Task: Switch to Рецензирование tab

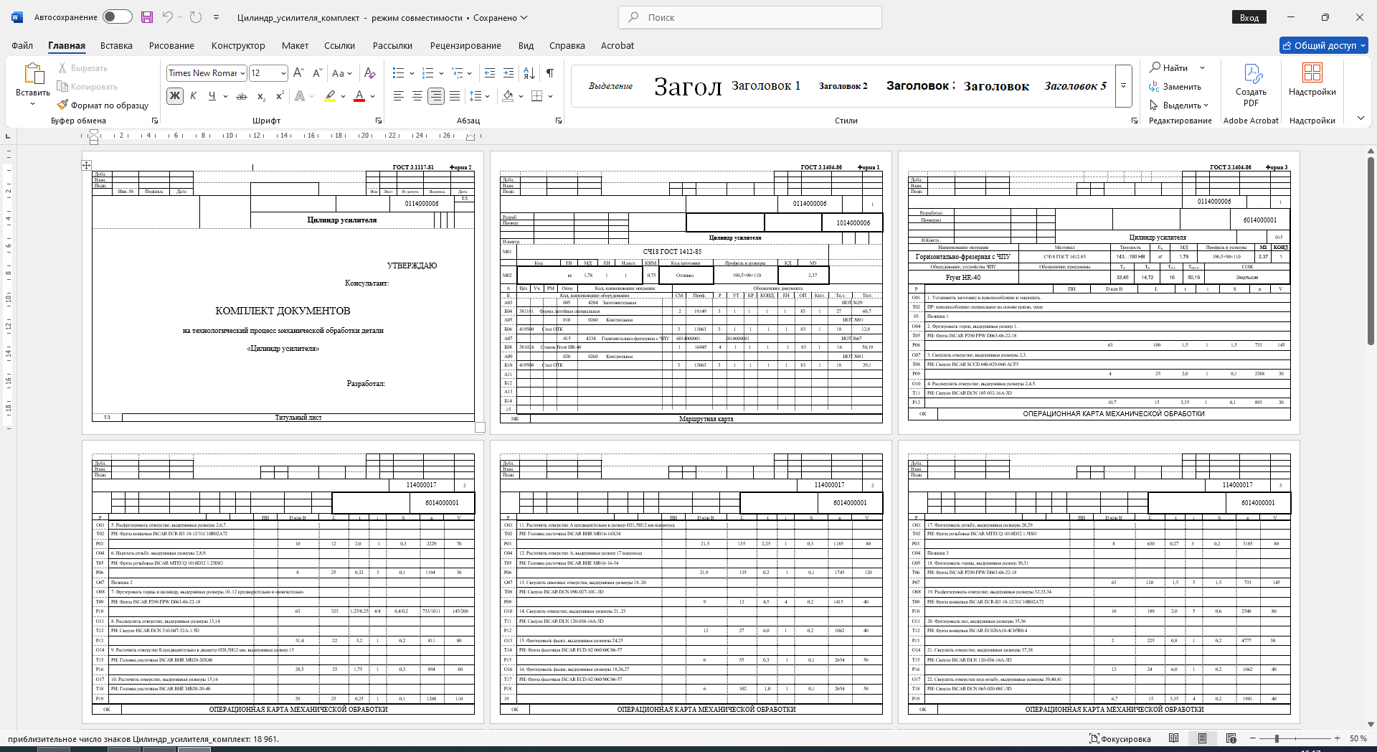Action: [465, 45]
